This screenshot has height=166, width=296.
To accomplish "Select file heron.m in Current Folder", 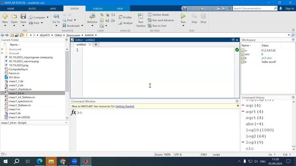I will point(14,73).
